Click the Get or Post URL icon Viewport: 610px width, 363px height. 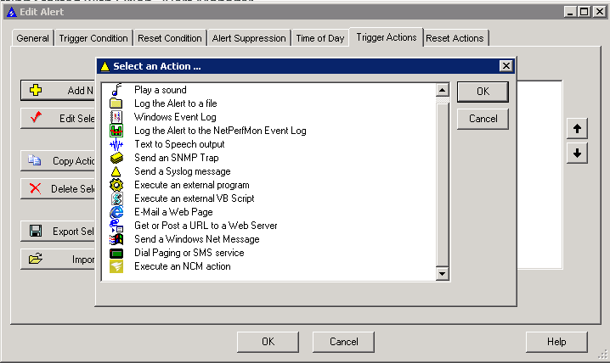(116, 226)
